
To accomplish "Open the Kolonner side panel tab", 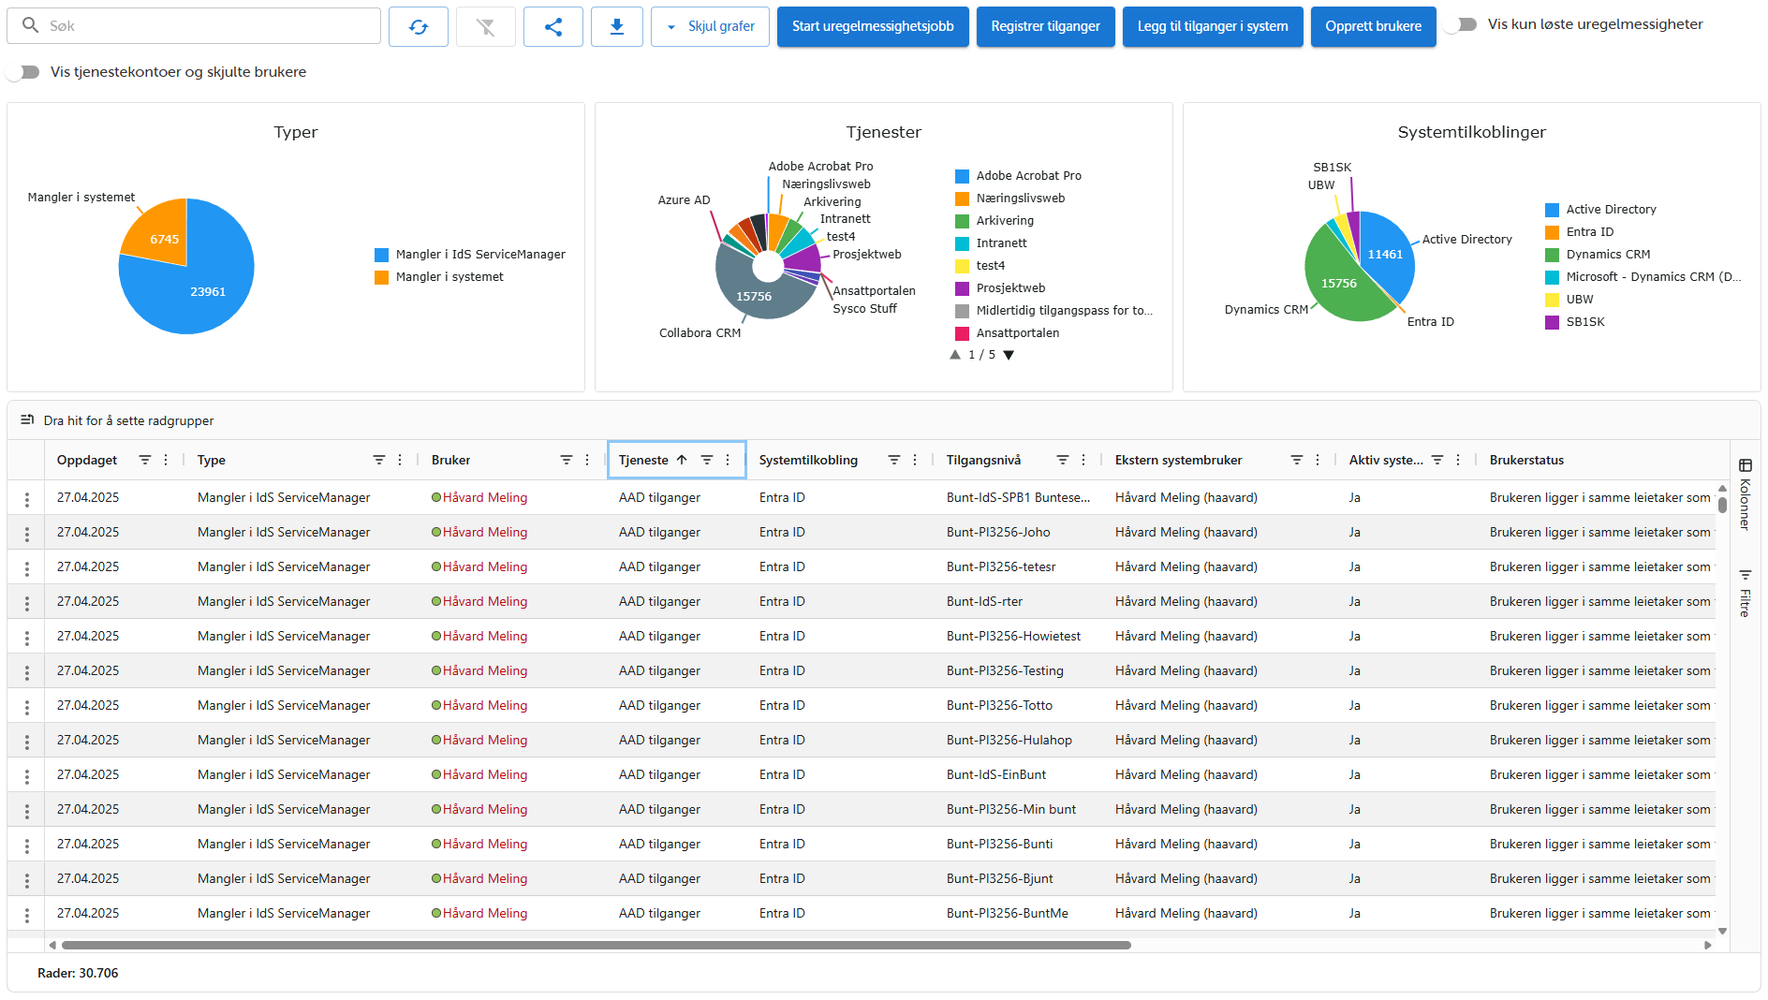I will [1745, 495].
